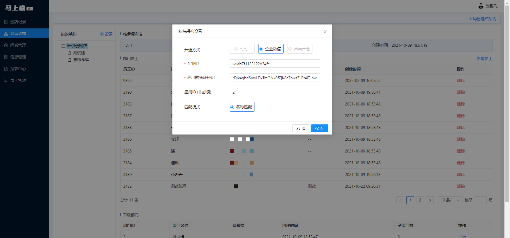This screenshot has width=510, height=238.
Task: Open 员工管理 in the sidebar
Action: point(25,81)
